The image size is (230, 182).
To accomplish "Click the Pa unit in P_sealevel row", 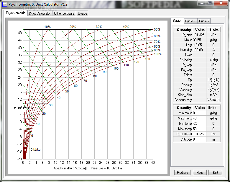I will pos(213,134).
